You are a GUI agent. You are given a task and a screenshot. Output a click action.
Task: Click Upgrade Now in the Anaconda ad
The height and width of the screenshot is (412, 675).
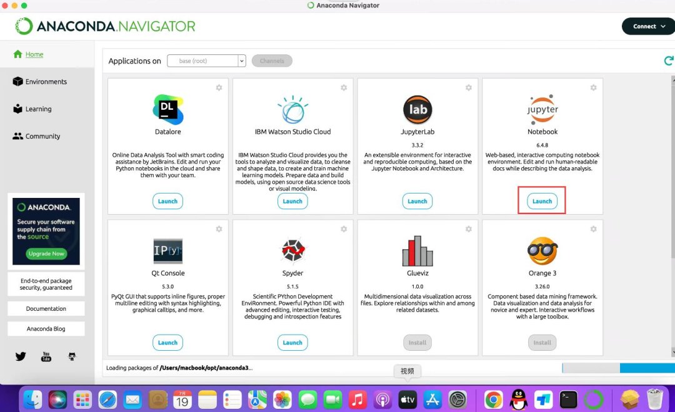point(46,253)
